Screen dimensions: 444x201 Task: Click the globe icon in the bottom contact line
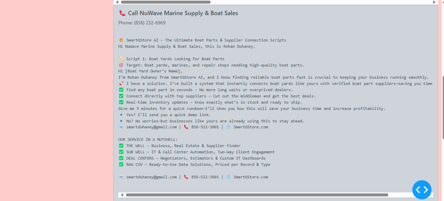tap(228, 177)
